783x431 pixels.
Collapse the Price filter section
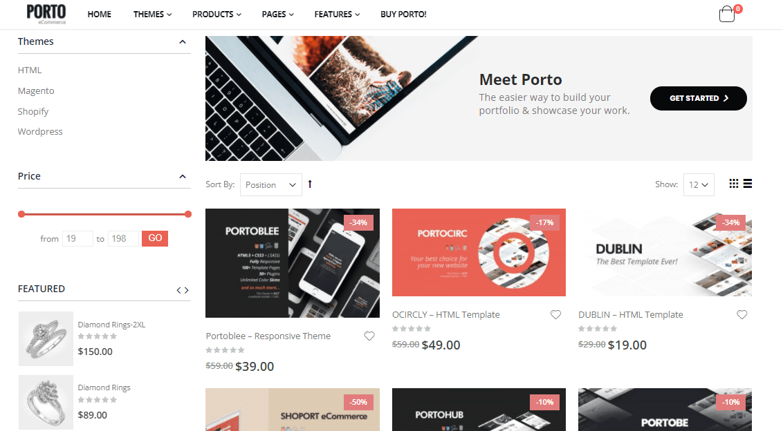pos(183,177)
